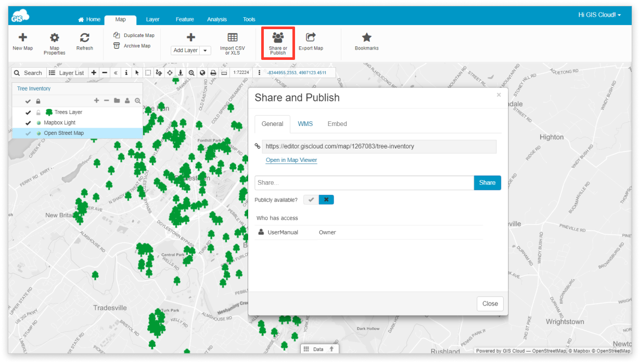Select the Map ribbon tab
The width and height of the screenshot is (640, 364).
pyautogui.click(x=120, y=20)
